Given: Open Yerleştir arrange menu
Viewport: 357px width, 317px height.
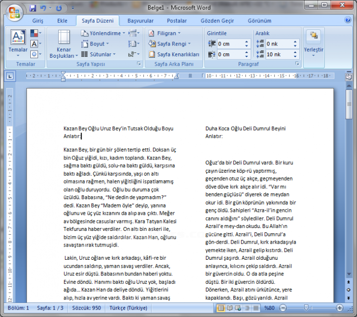Looking at the screenshot, I should pos(313,44).
